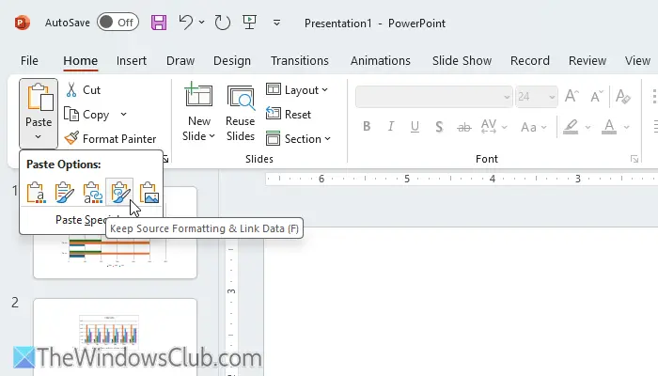Image resolution: width=658 pixels, height=376 pixels.
Task: Choose Use Destination Theme & Link Data option
Action: point(92,193)
